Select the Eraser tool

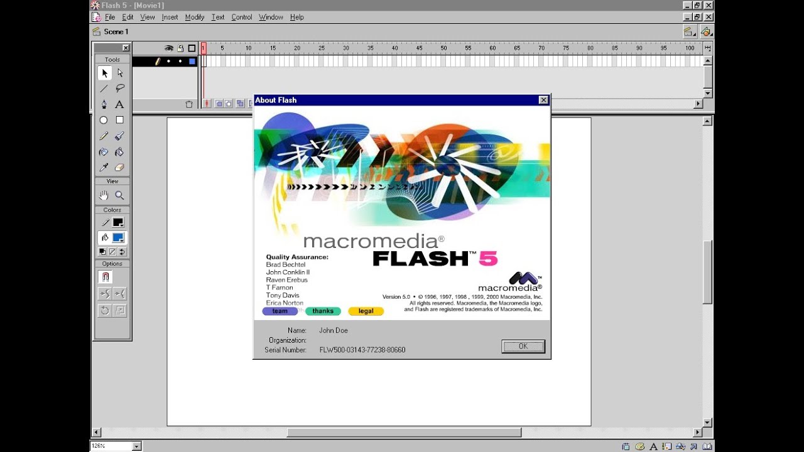(x=120, y=168)
